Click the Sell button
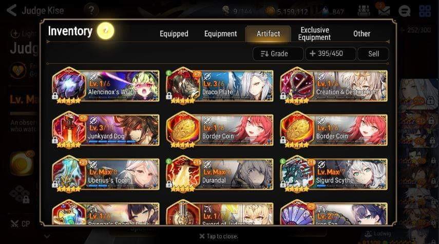439x244 pixels. pos(373,54)
